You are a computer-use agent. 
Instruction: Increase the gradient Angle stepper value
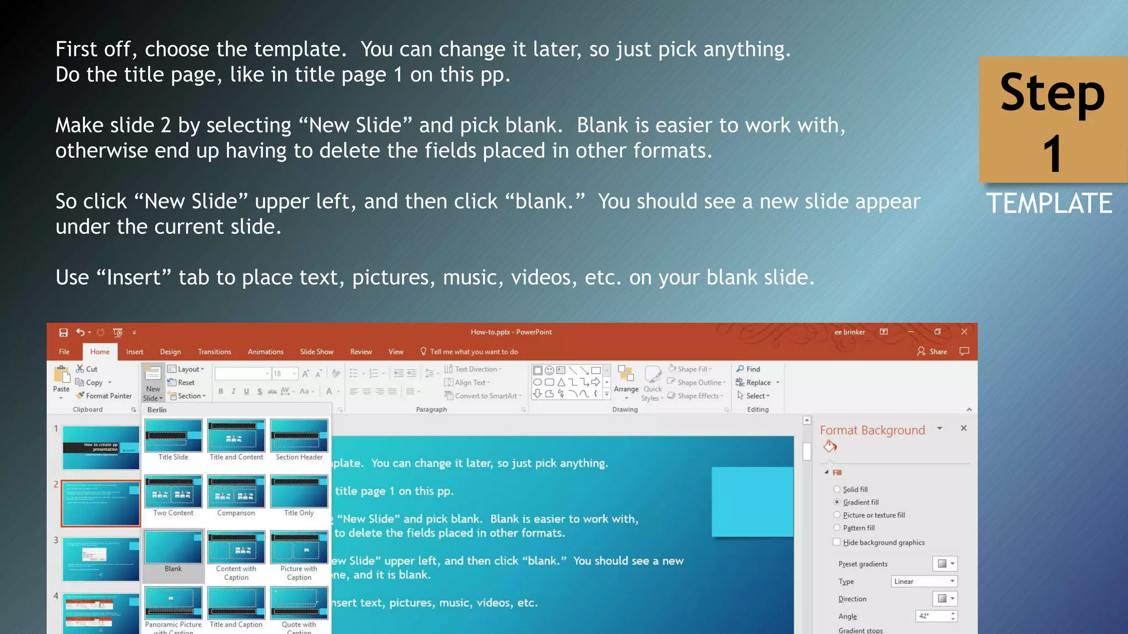(x=953, y=613)
